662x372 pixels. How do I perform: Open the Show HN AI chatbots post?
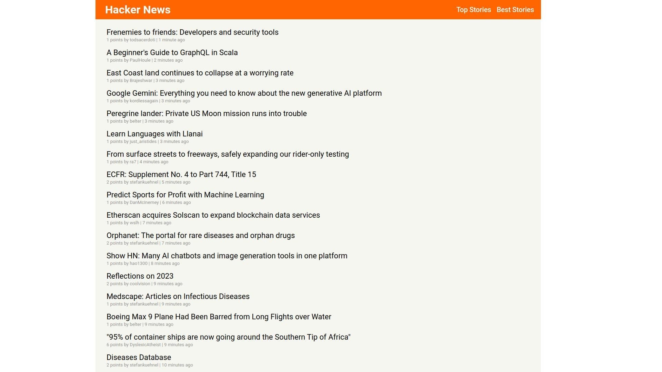click(x=227, y=256)
